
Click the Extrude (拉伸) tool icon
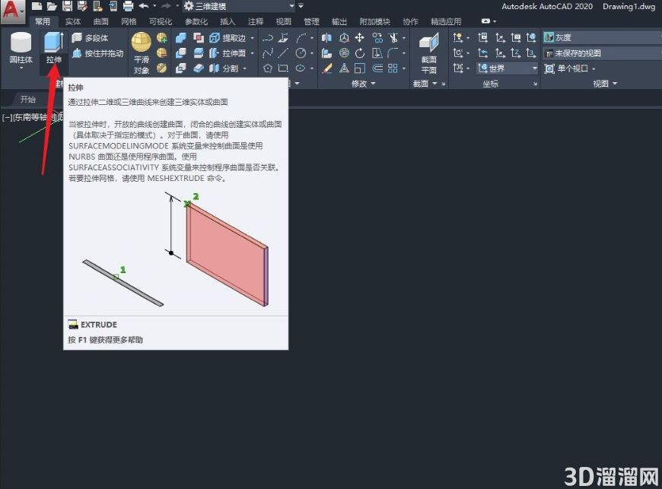coord(53,42)
